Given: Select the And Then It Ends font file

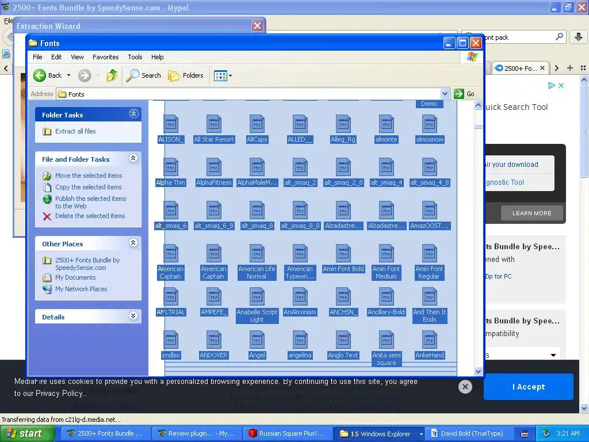Looking at the screenshot, I should (429, 306).
